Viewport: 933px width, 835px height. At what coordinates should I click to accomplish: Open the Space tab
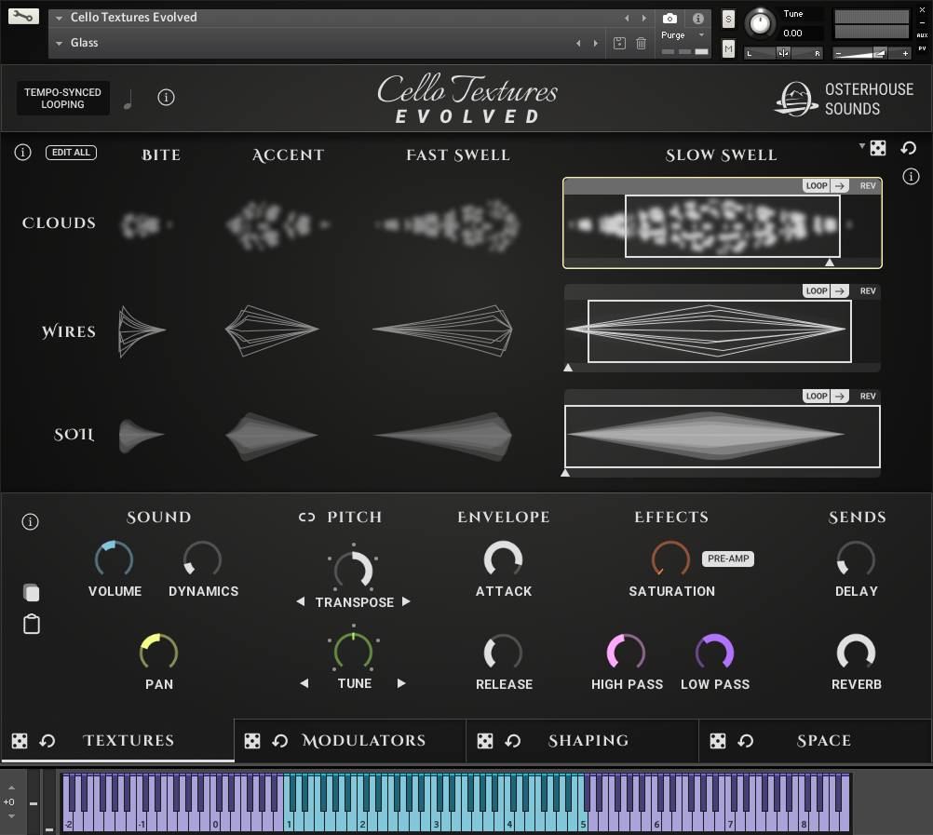[823, 741]
